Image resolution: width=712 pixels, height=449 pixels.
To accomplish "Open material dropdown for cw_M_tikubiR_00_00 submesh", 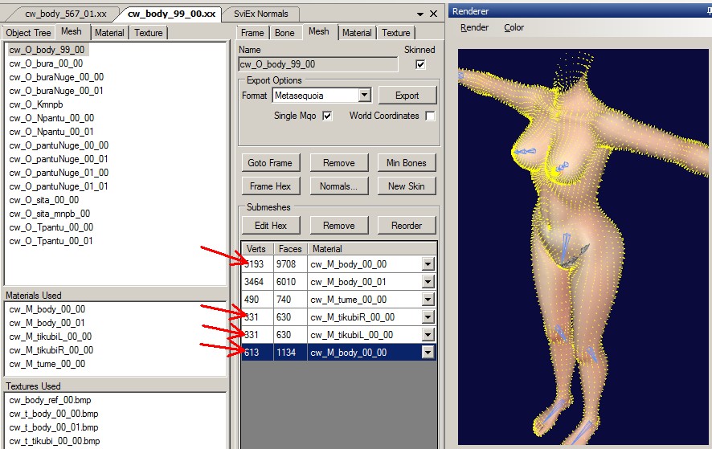I will pyautogui.click(x=428, y=316).
